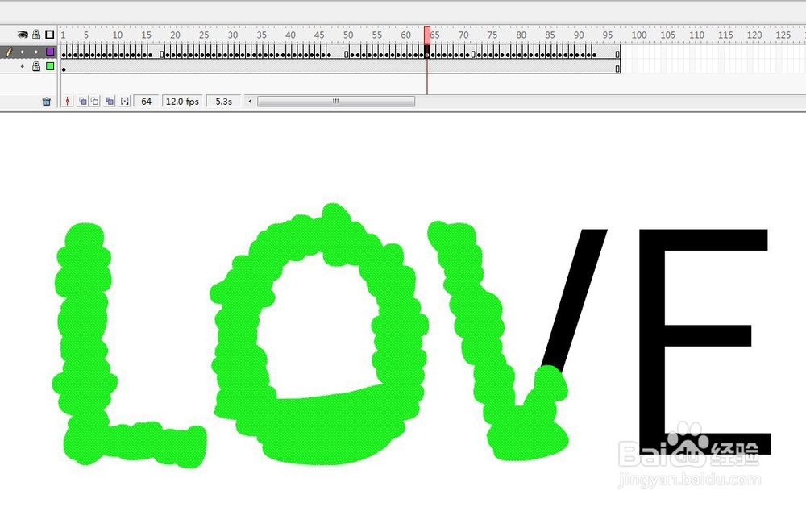806x507 pixels.
Task: Click the green layer outline color swatch
Action: (50, 66)
